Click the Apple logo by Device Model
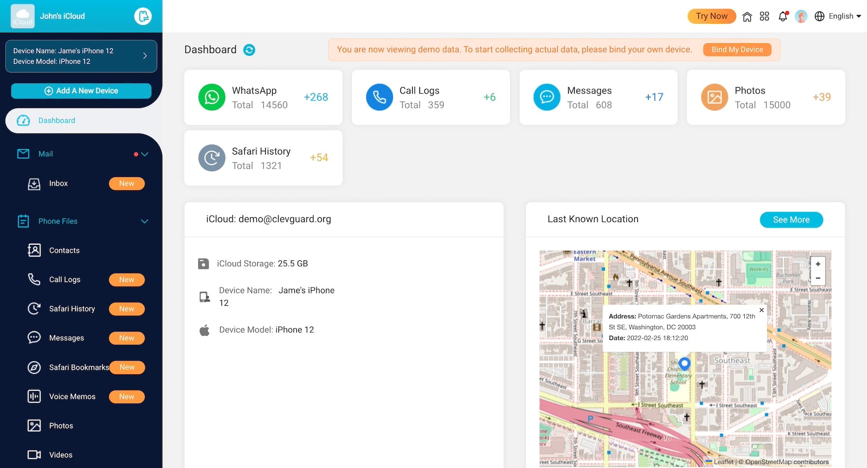Viewport: 867px width, 468px height. click(x=205, y=330)
